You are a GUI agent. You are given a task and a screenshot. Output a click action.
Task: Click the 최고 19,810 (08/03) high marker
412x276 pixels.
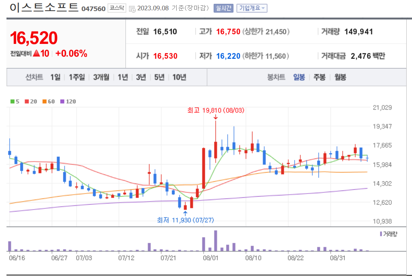click(216, 110)
